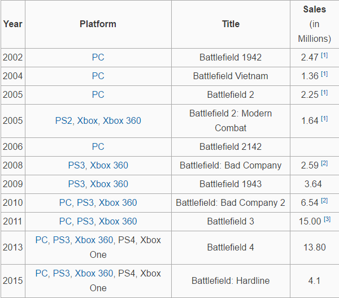Click the Platform column header
This screenshot has height=298, width=339.
tap(98, 24)
